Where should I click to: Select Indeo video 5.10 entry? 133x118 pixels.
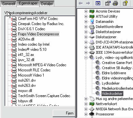click(x=32, y=50)
